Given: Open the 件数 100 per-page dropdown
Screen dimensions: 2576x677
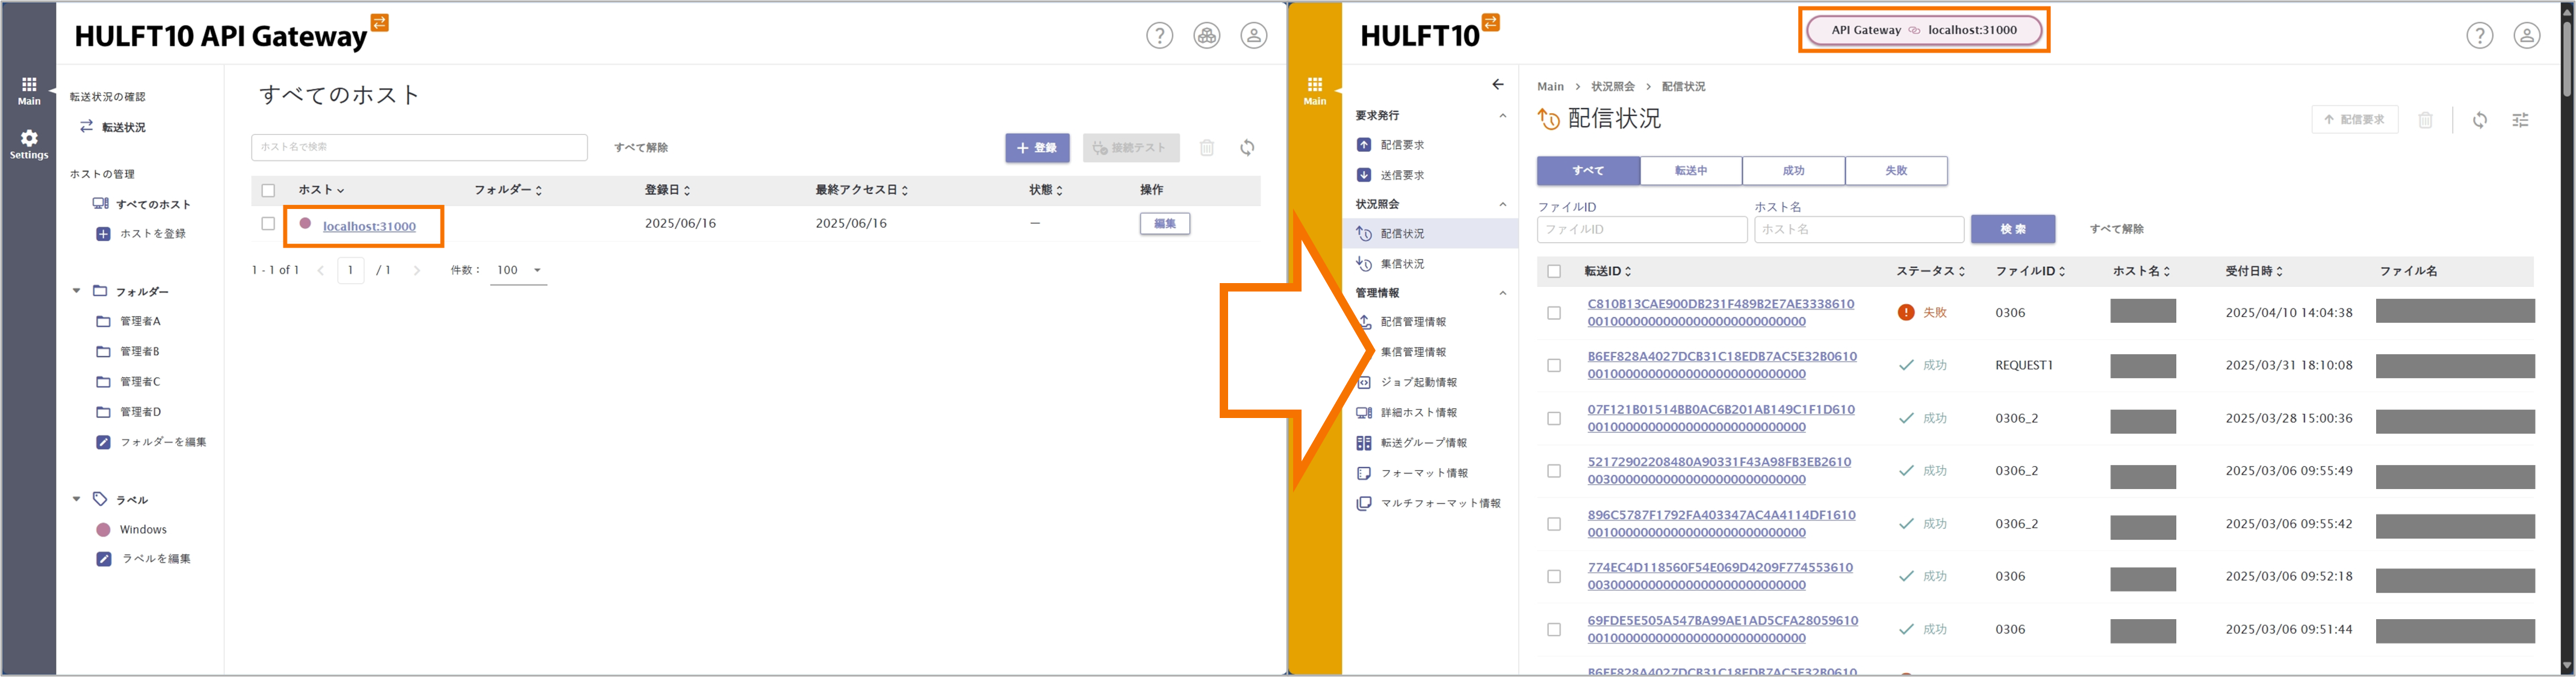Looking at the screenshot, I should (x=518, y=270).
